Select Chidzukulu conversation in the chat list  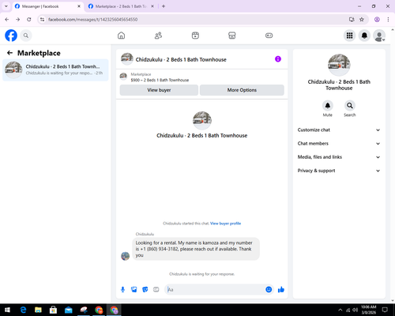click(55, 70)
